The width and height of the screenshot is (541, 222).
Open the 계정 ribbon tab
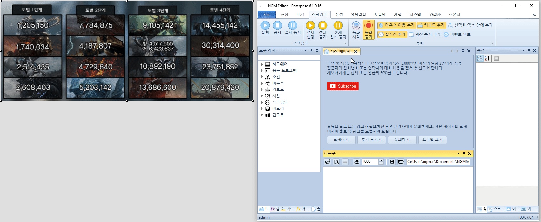[x=398, y=15]
